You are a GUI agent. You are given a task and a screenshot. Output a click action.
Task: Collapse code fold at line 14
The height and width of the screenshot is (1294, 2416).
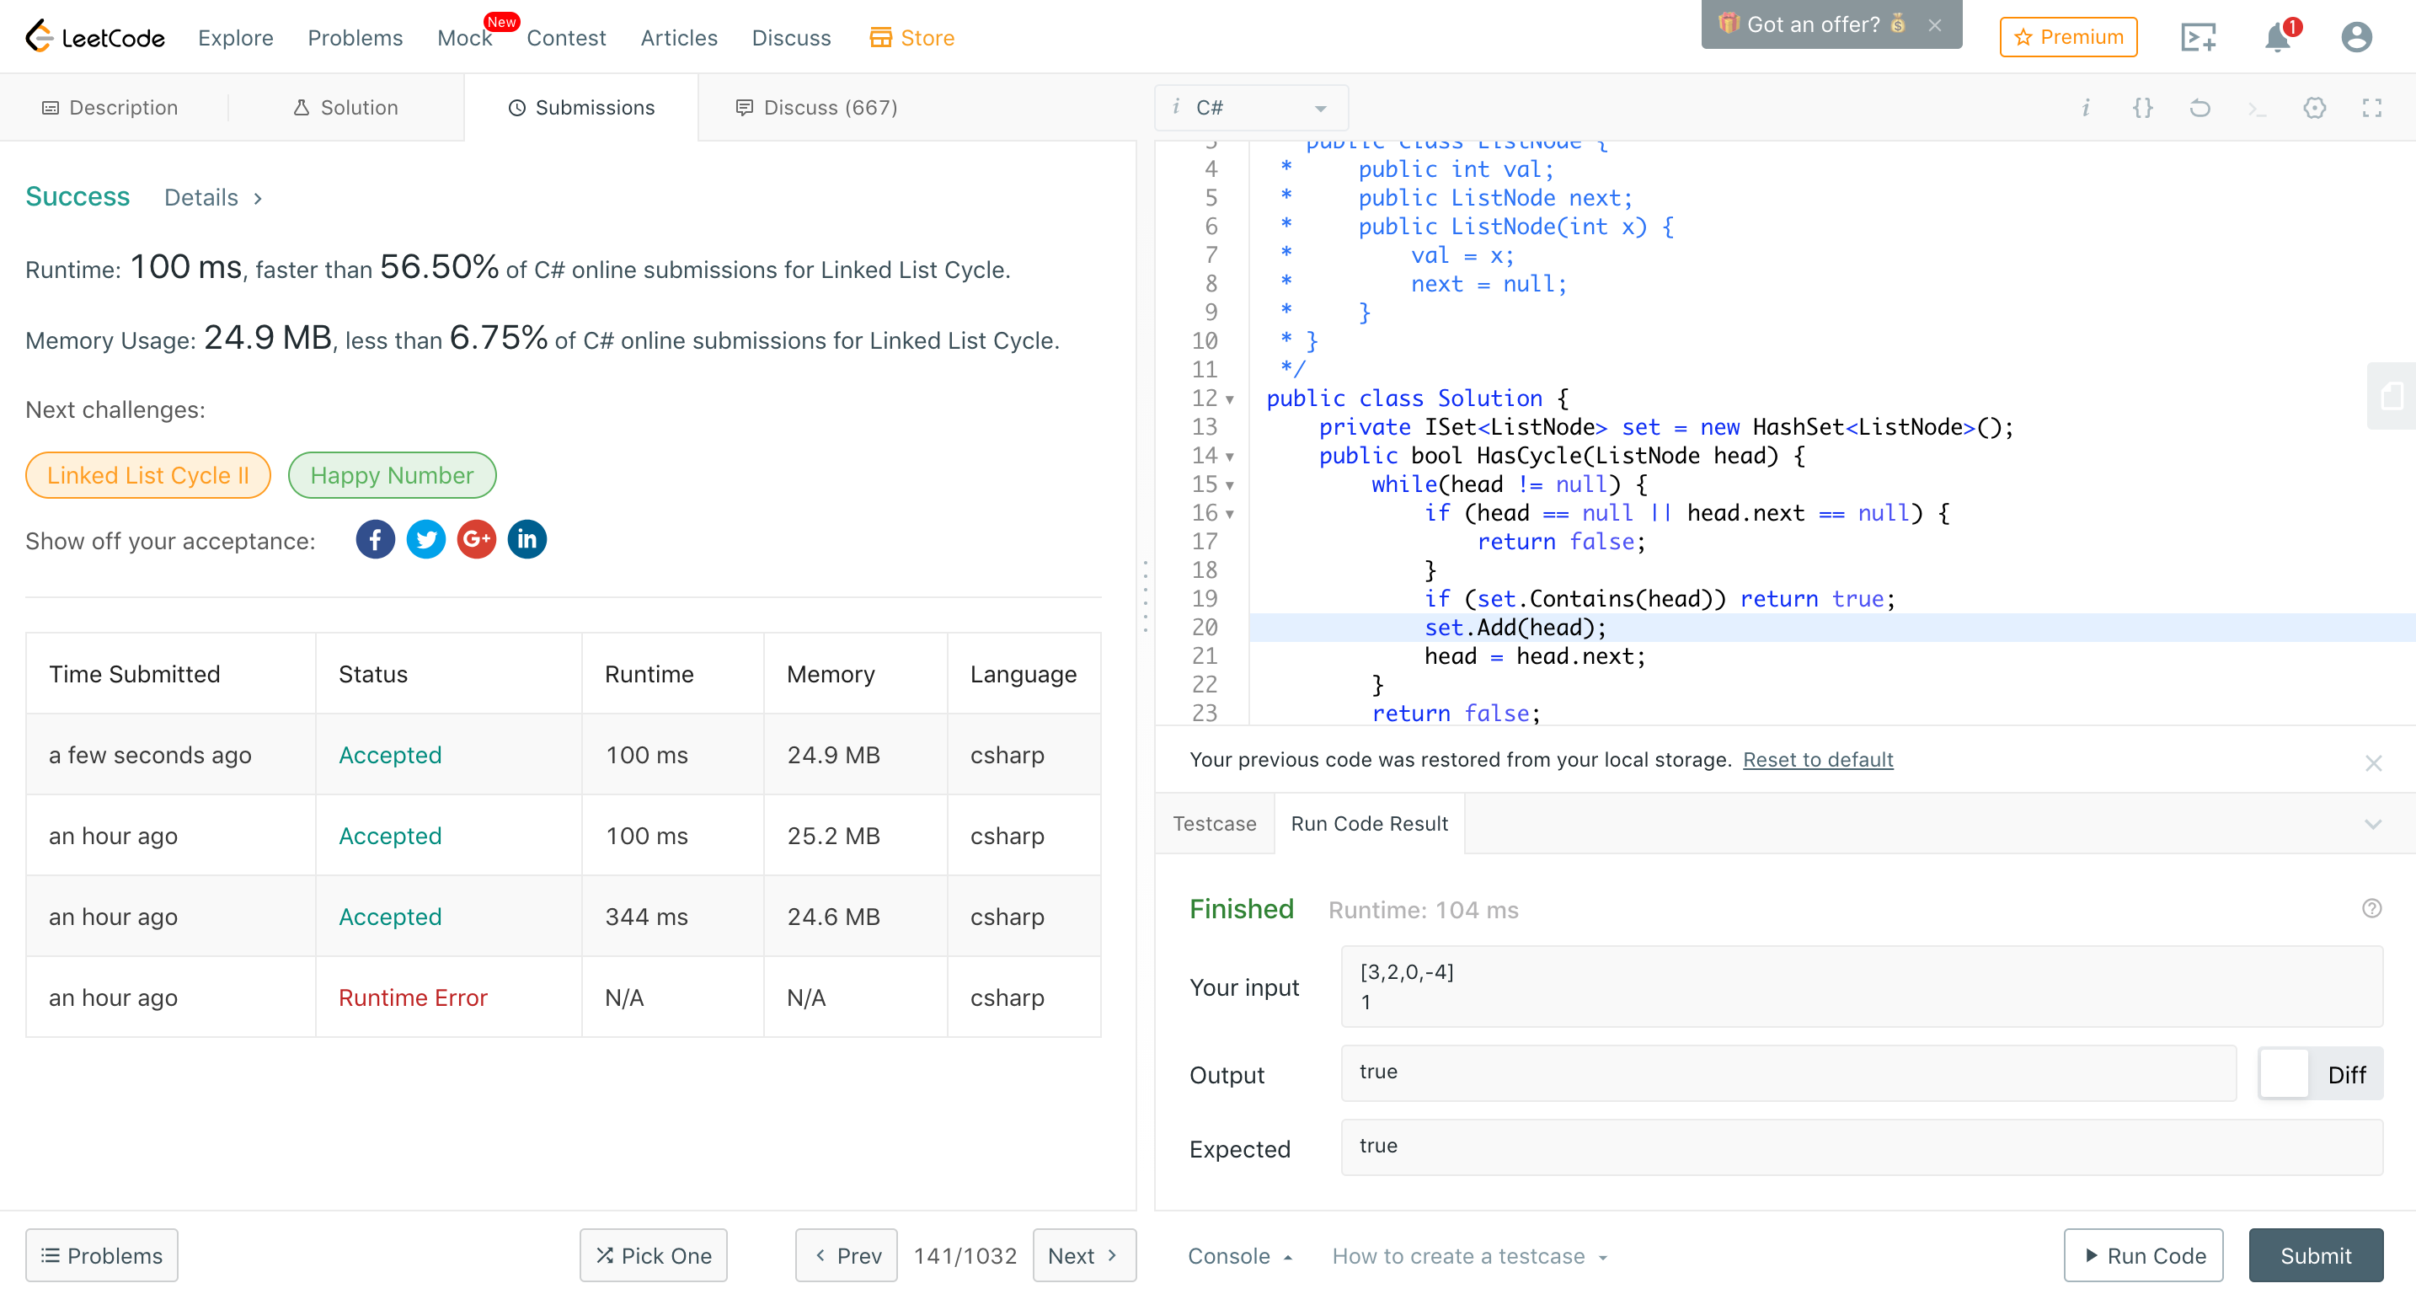[1228, 457]
